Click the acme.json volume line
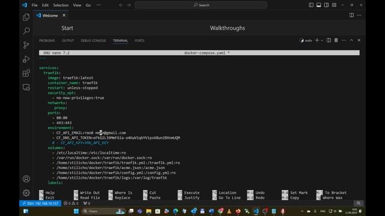The image size is (385, 216). point(108,168)
